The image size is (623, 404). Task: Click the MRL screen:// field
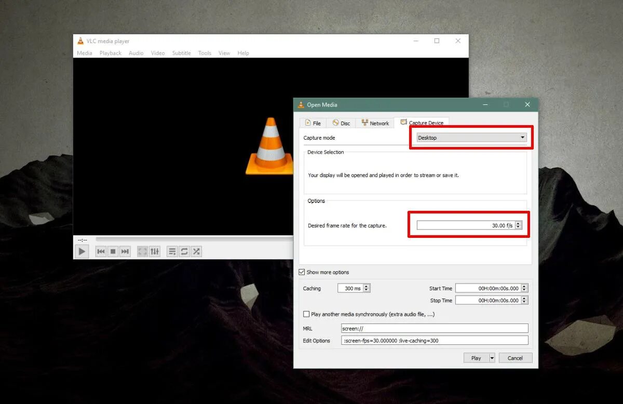(435, 328)
